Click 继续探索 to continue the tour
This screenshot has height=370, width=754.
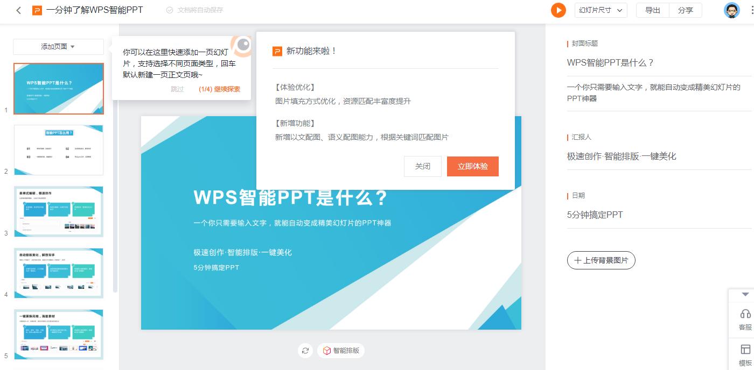228,89
